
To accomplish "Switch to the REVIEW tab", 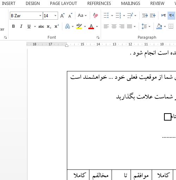I will (157, 4).
